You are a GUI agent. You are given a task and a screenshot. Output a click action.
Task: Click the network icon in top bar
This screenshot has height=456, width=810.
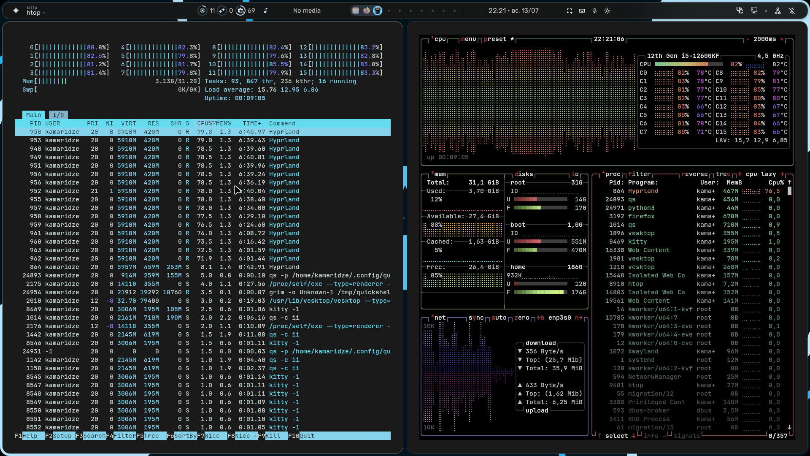pos(778,11)
